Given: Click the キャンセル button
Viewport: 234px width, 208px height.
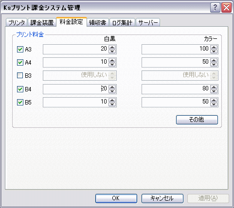Looking at the screenshot, I should coord(162,198).
